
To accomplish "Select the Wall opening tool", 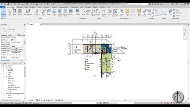I will coord(155,10).
